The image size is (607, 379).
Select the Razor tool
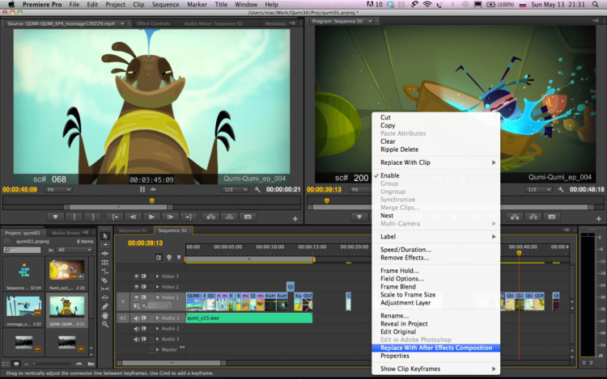pos(105,280)
